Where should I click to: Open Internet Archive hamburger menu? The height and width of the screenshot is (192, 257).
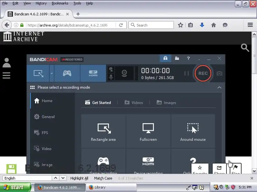pyautogui.click(x=6, y=75)
